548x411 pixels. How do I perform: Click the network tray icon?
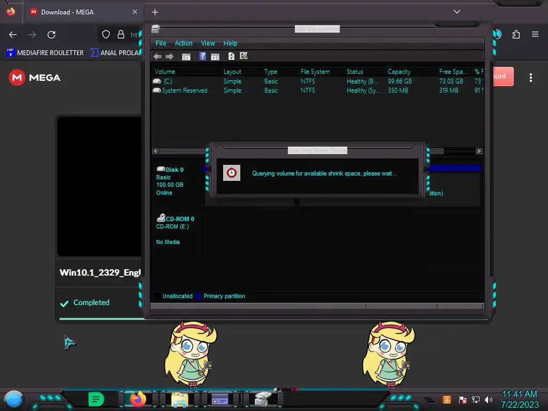tap(475, 399)
